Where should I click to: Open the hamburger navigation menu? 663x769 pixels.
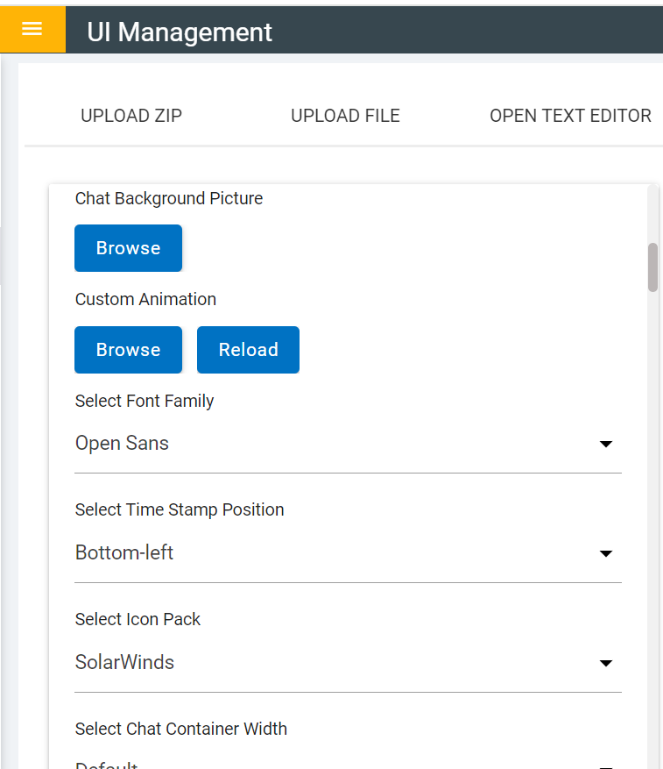32,29
